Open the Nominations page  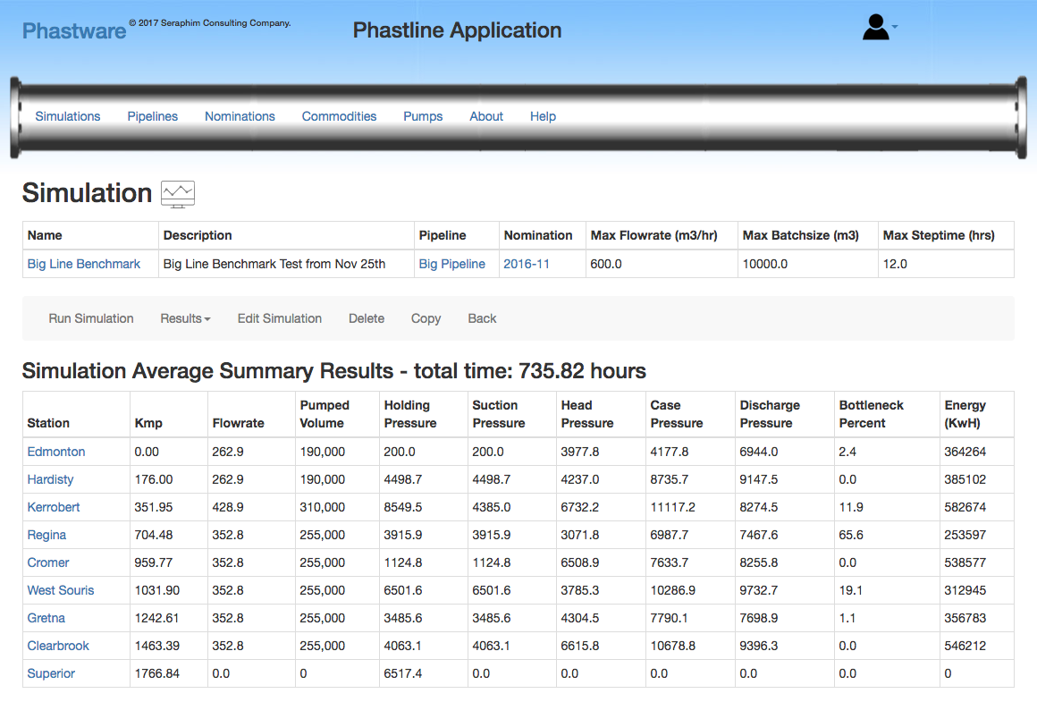[x=240, y=116]
